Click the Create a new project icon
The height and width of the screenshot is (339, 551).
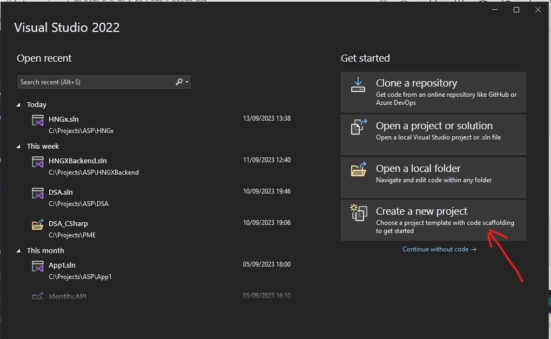tap(358, 214)
